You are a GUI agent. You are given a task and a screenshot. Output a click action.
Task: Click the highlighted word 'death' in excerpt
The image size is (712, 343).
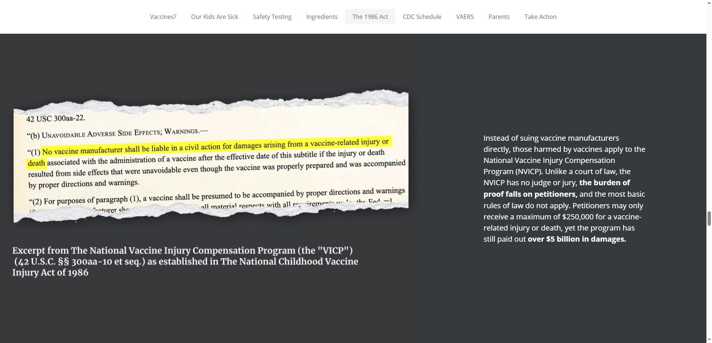36,163
